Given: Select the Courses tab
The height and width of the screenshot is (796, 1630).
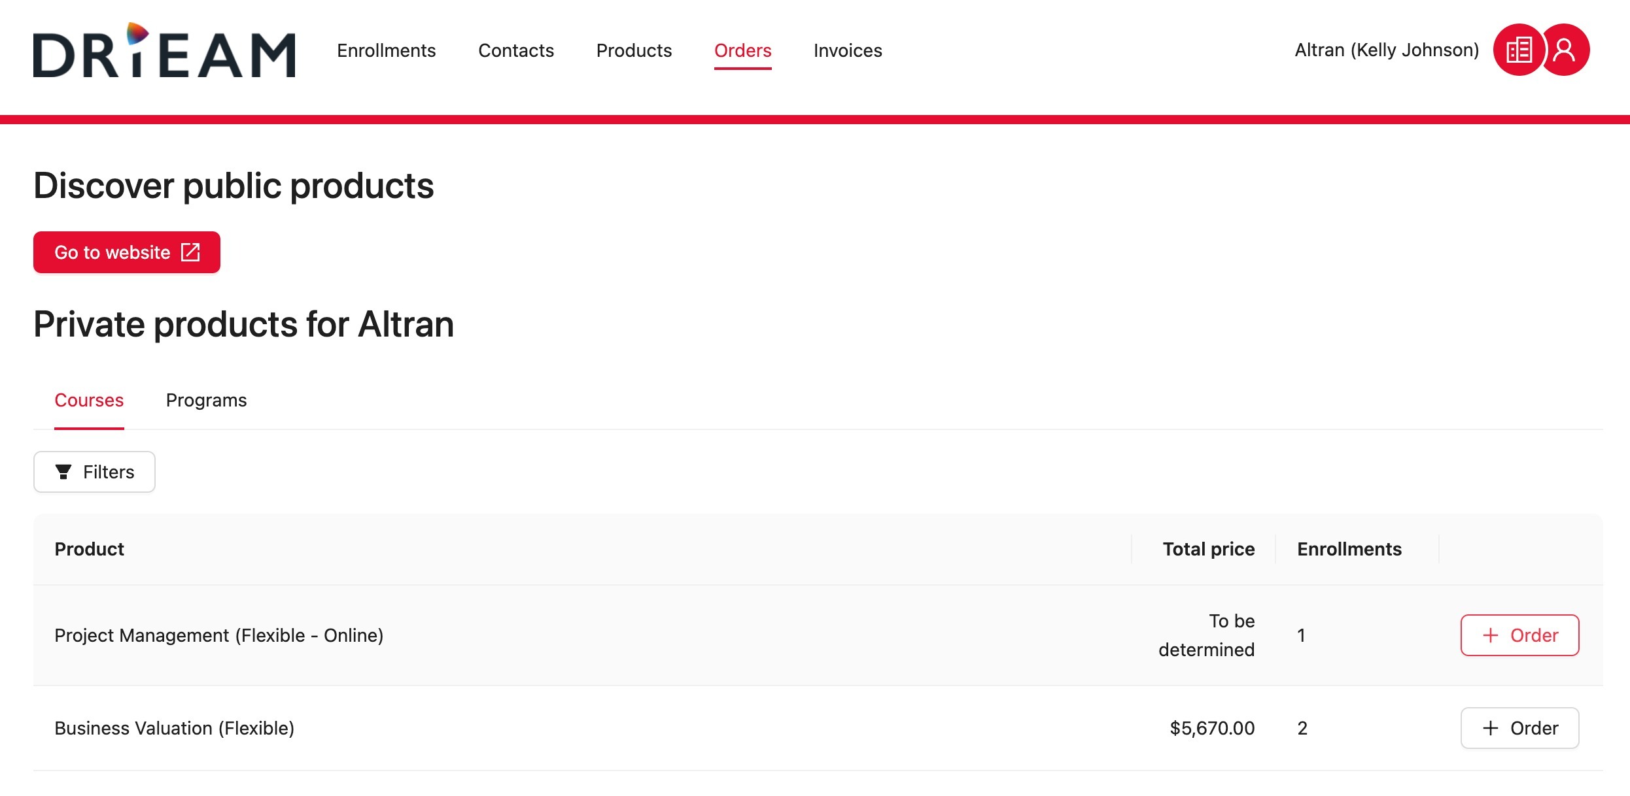Looking at the screenshot, I should click(89, 400).
